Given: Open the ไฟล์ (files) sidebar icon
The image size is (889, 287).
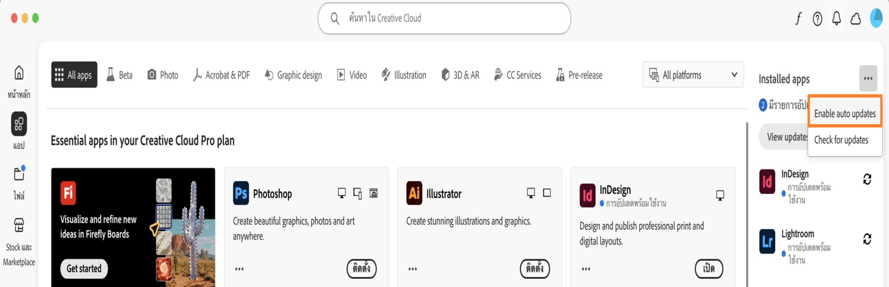Looking at the screenshot, I should point(19,174).
